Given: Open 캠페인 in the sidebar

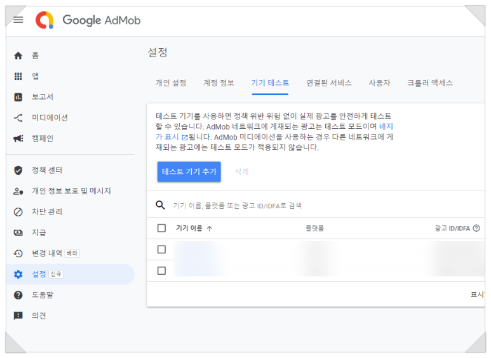Looking at the screenshot, I should 43,138.
